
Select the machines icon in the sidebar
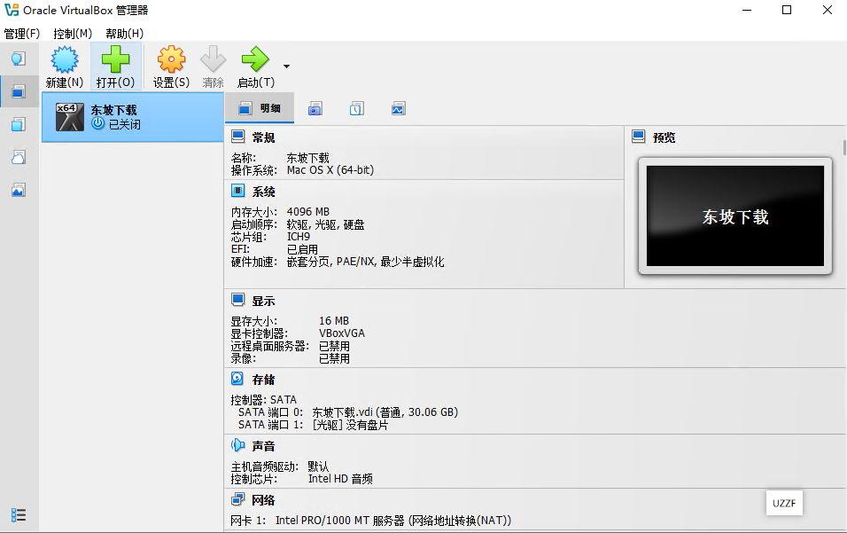[x=18, y=90]
